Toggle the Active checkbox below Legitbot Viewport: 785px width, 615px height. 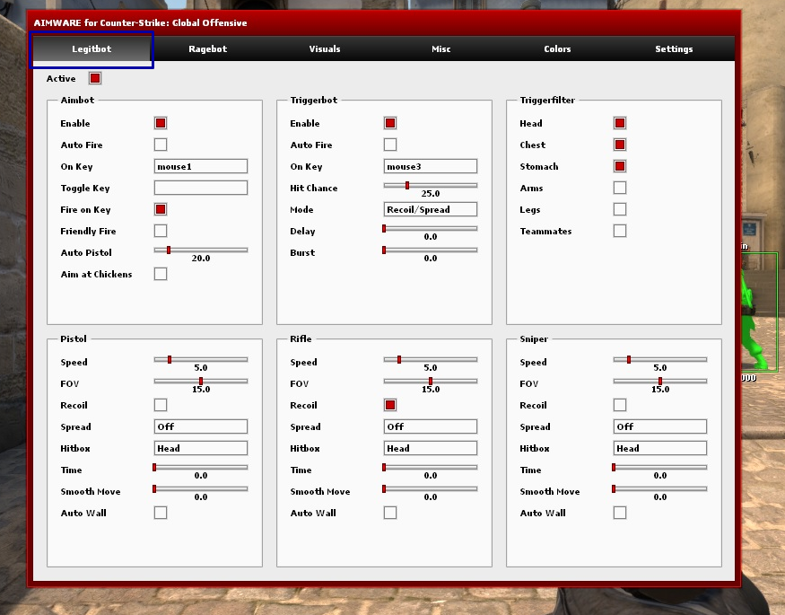95,79
